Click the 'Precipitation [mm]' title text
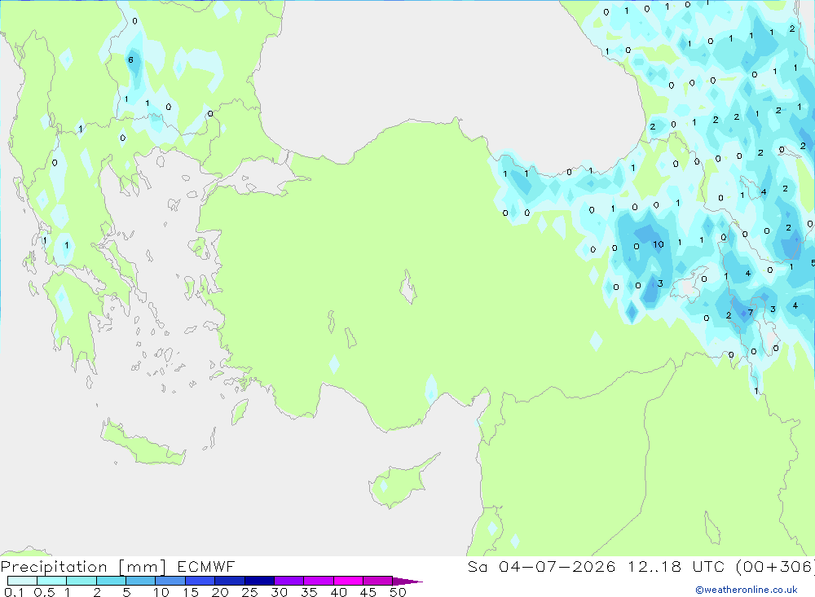815x597 pixels. [83, 567]
